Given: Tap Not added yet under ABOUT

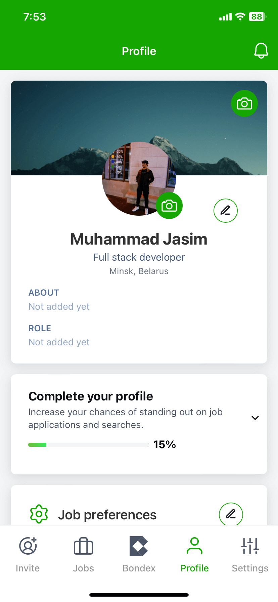Looking at the screenshot, I should point(59,307).
